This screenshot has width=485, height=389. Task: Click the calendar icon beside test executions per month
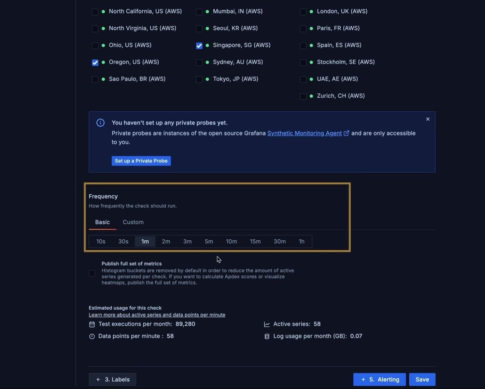click(x=92, y=324)
